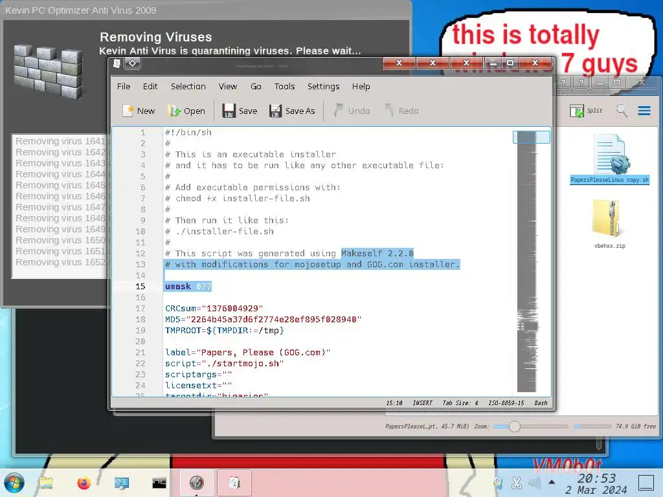
Task: Open the ISO-8859-15 encoding selector
Action: (x=506, y=403)
